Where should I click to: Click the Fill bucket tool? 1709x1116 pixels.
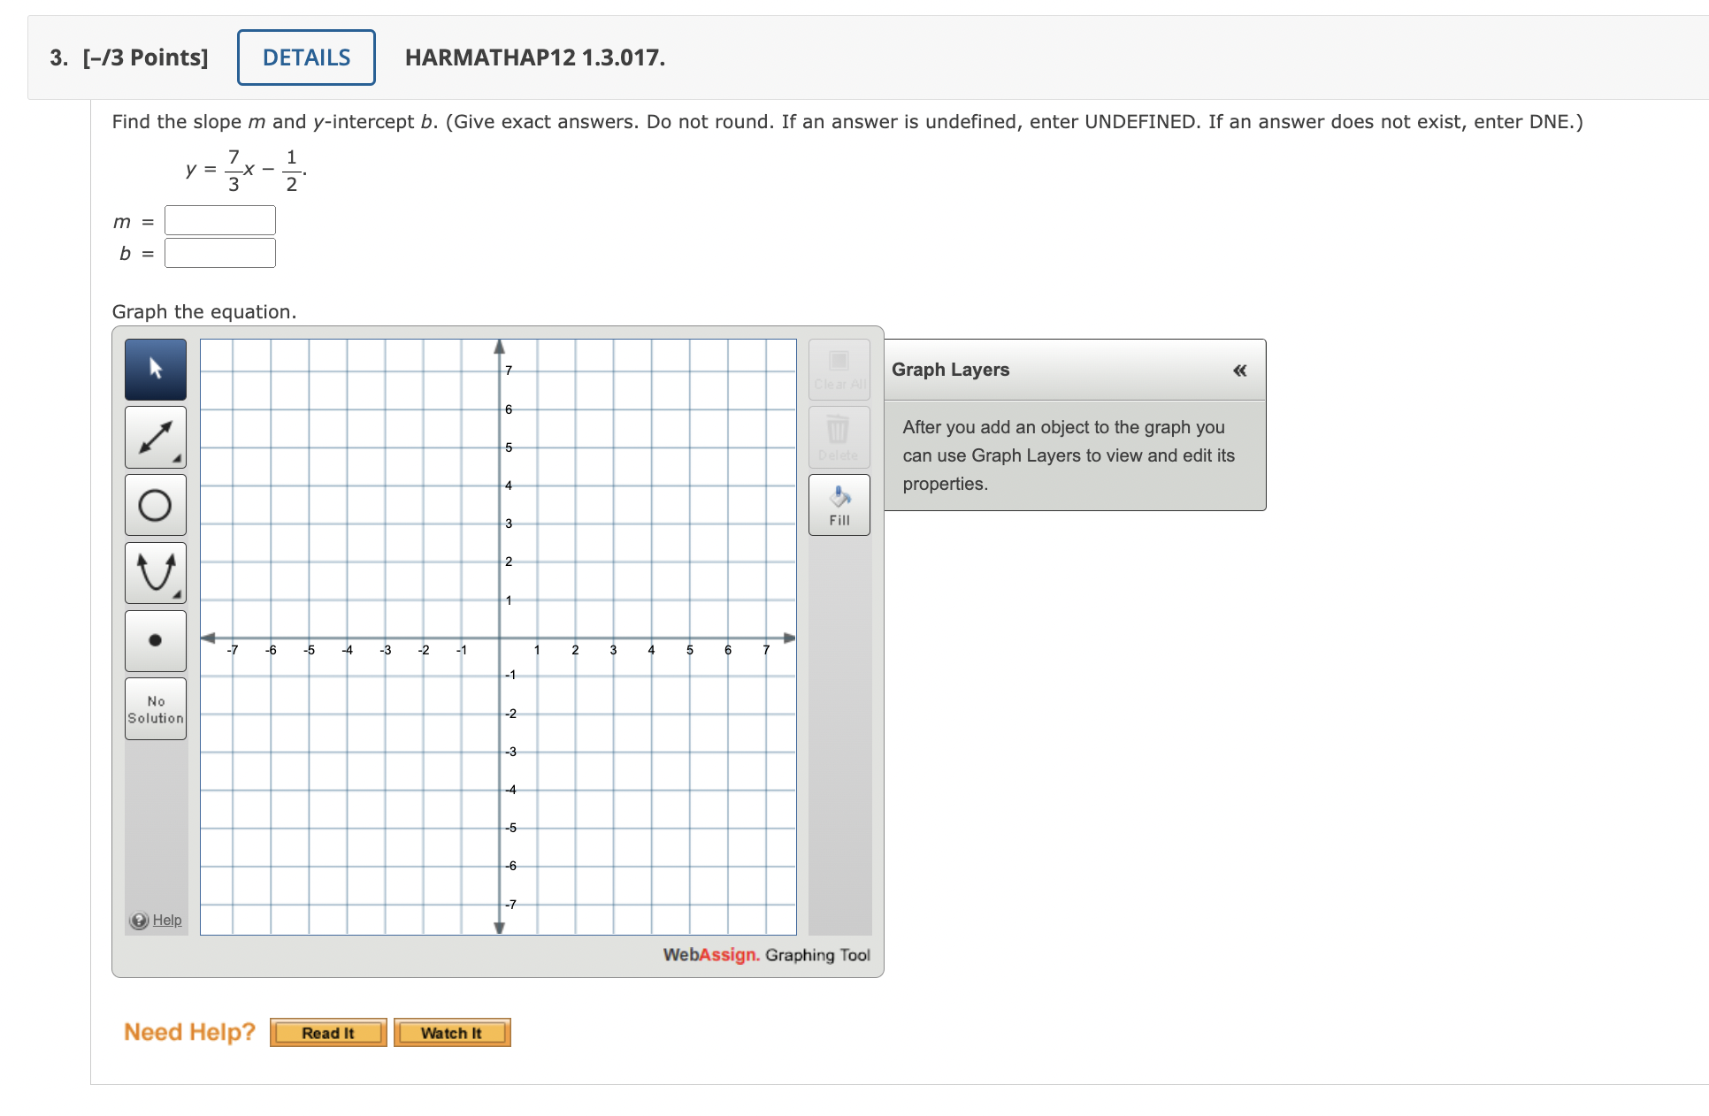(x=838, y=505)
